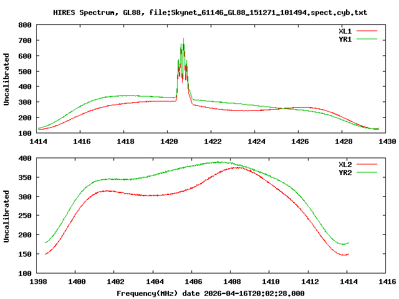
Task: Click the 700 y-axis label on top plot
Action: [25, 40]
